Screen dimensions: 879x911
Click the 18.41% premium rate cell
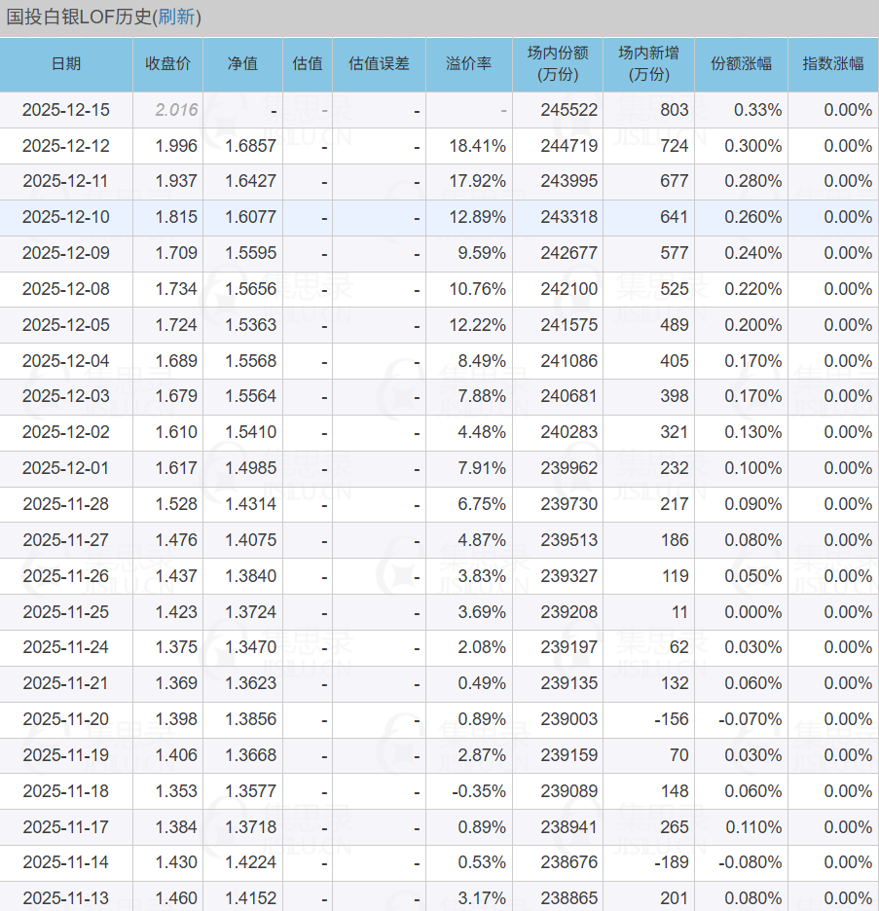pyautogui.click(x=477, y=146)
